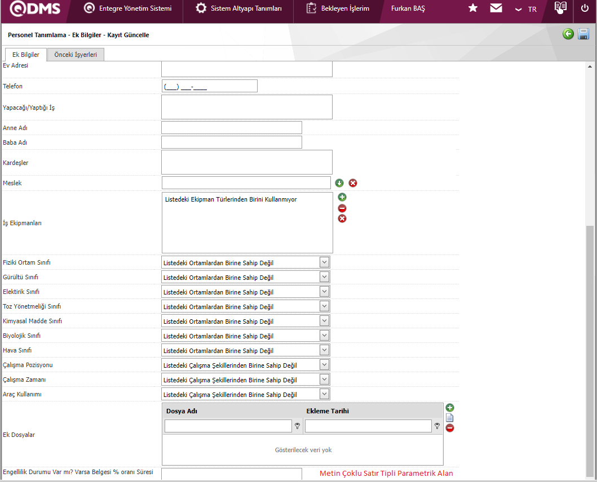
Task: Click the Baba Adı input field
Action: (232, 142)
